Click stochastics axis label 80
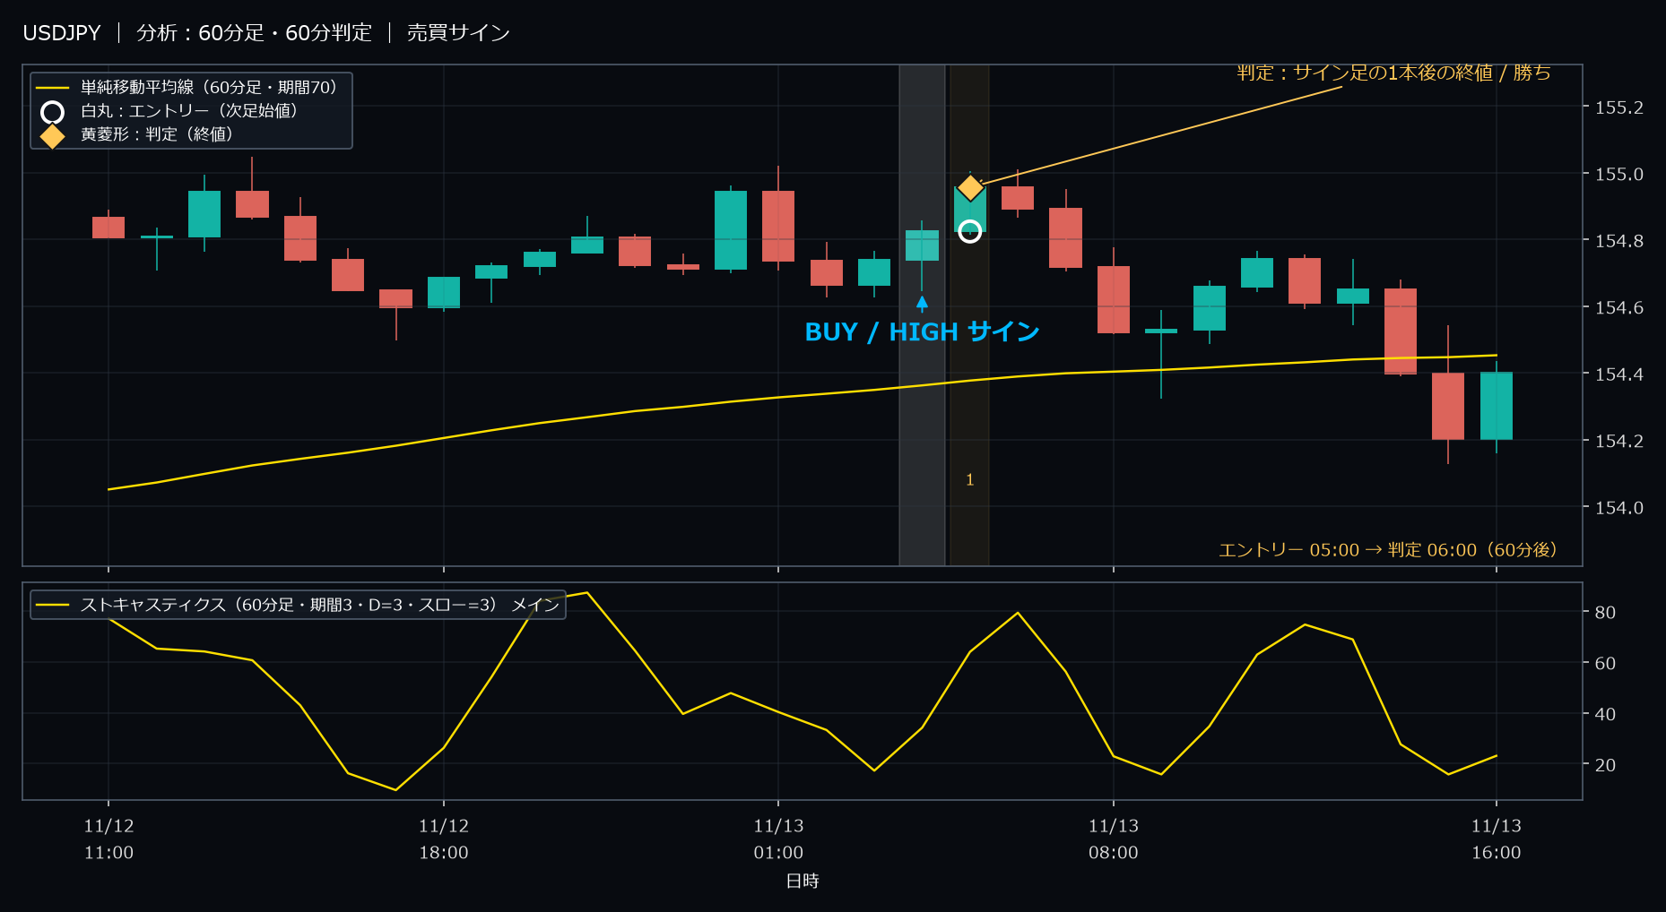This screenshot has width=1666, height=912. click(x=1605, y=612)
